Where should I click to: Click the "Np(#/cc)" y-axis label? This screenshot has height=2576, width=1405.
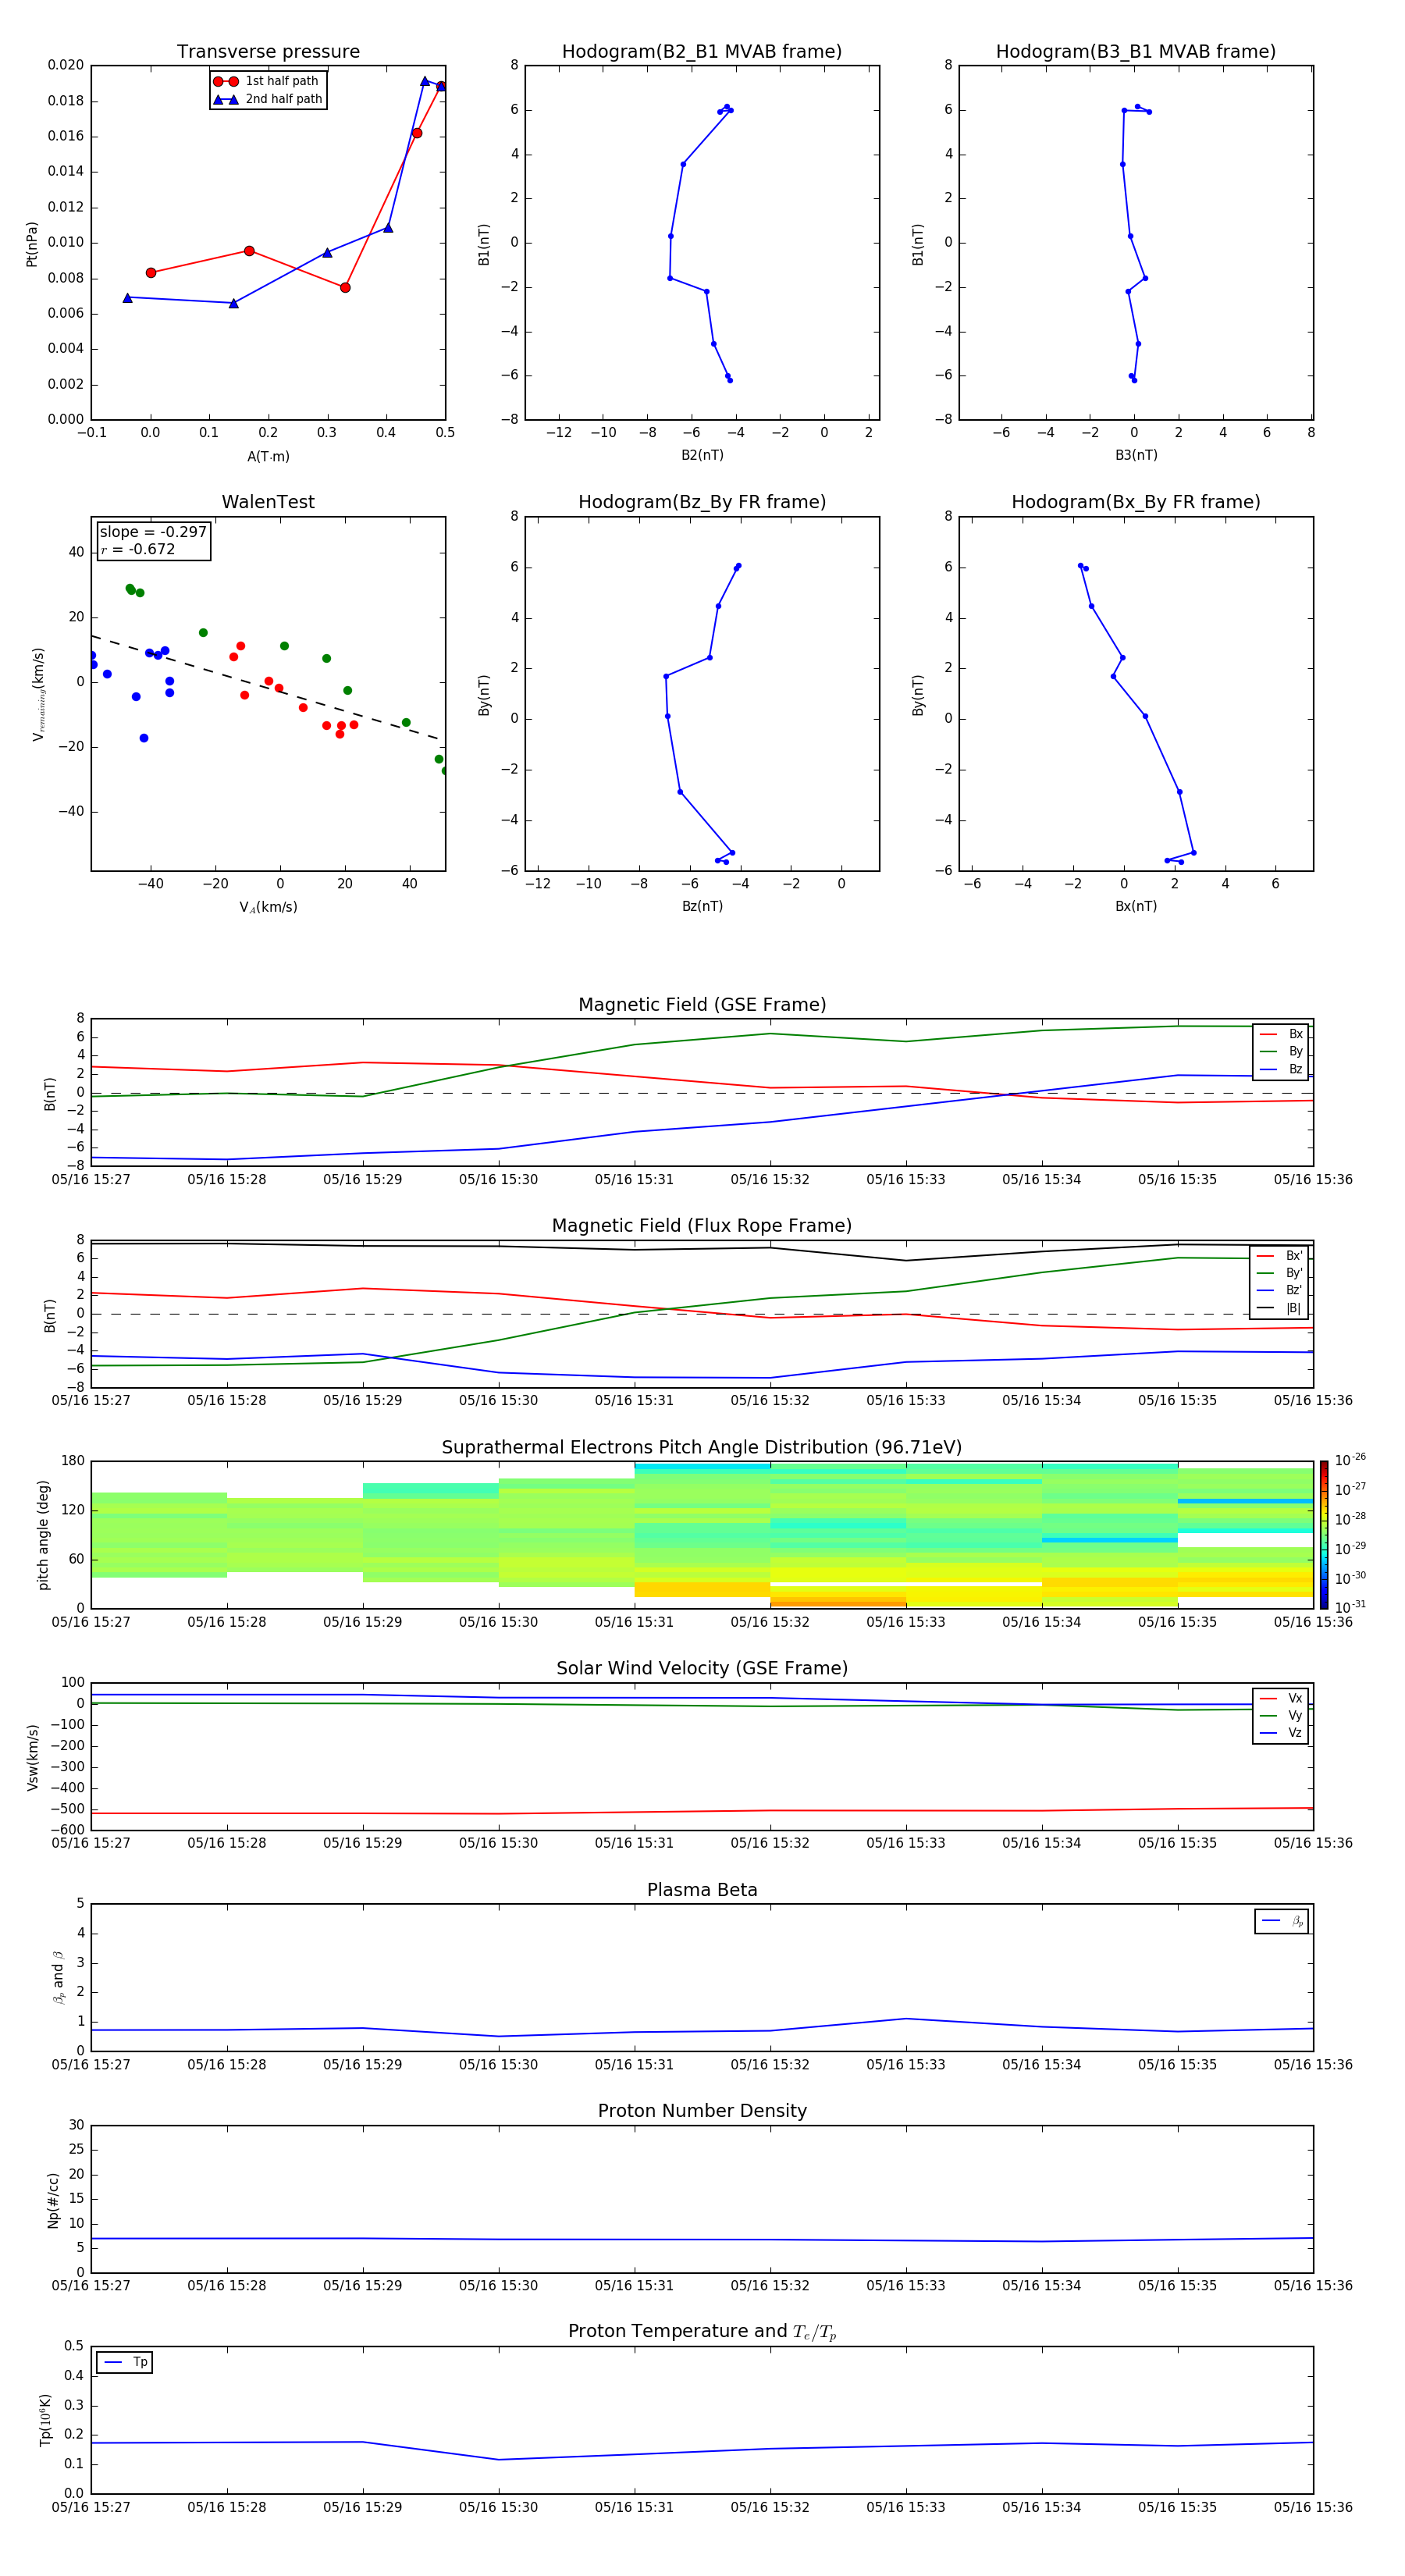pos(53,2199)
